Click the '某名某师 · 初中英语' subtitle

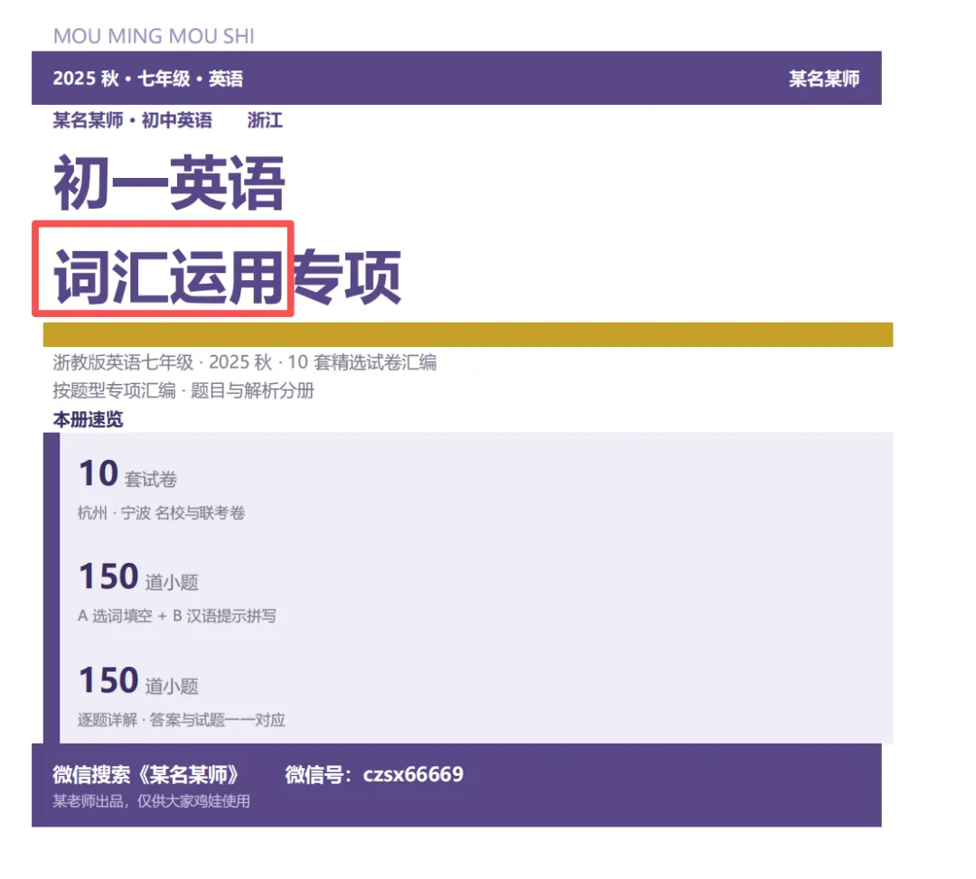pyautogui.click(x=133, y=120)
